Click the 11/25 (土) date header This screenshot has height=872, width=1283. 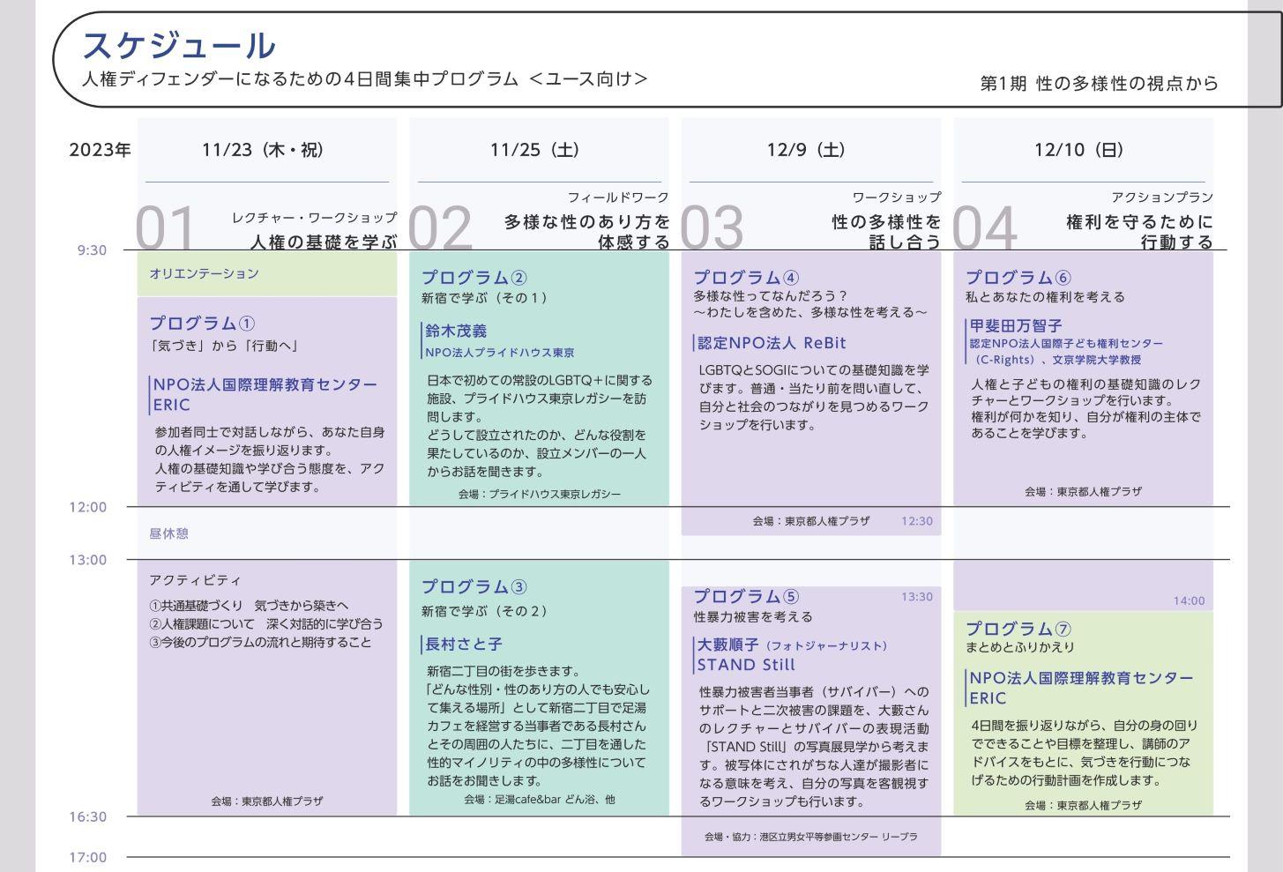click(535, 150)
